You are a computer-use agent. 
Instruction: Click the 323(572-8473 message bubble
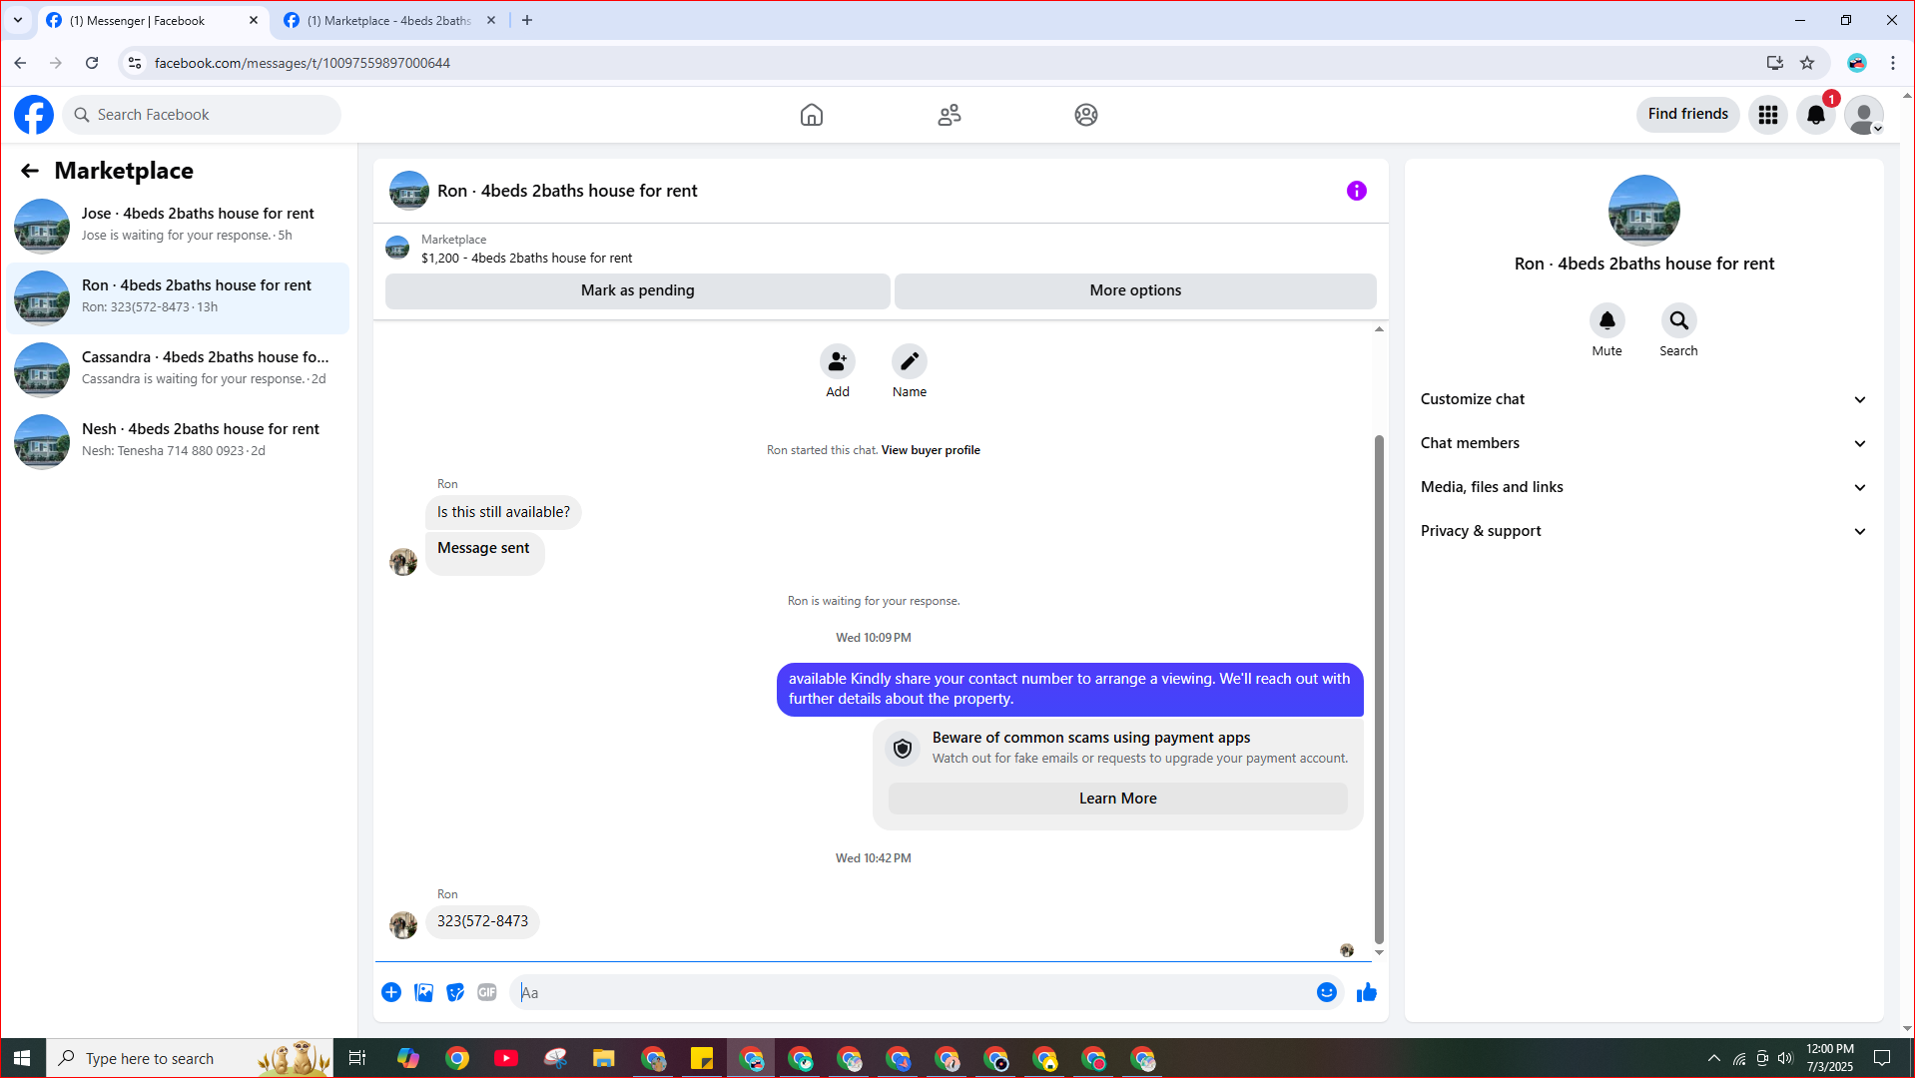pyautogui.click(x=482, y=921)
